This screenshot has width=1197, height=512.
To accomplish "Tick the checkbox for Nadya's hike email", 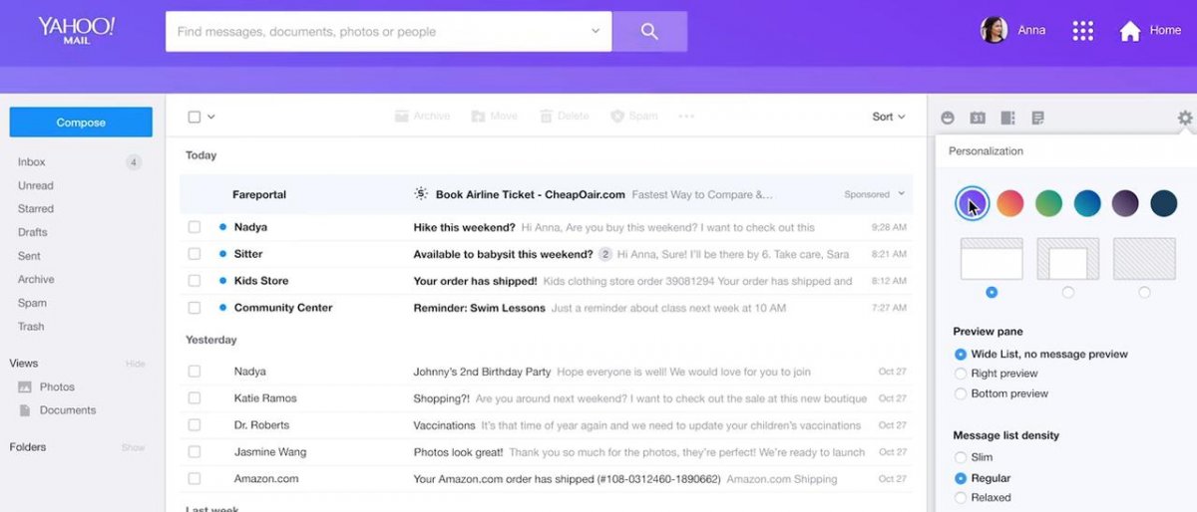I will click(195, 227).
